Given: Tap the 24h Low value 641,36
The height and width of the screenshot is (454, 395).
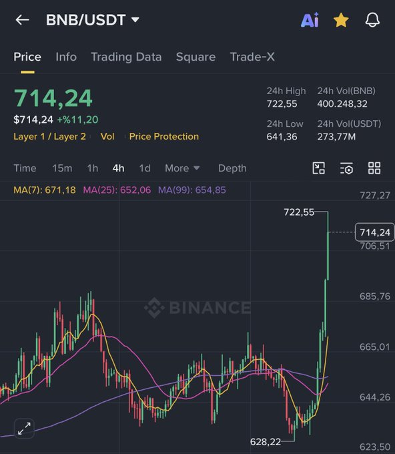Looking at the screenshot, I should click(282, 137).
